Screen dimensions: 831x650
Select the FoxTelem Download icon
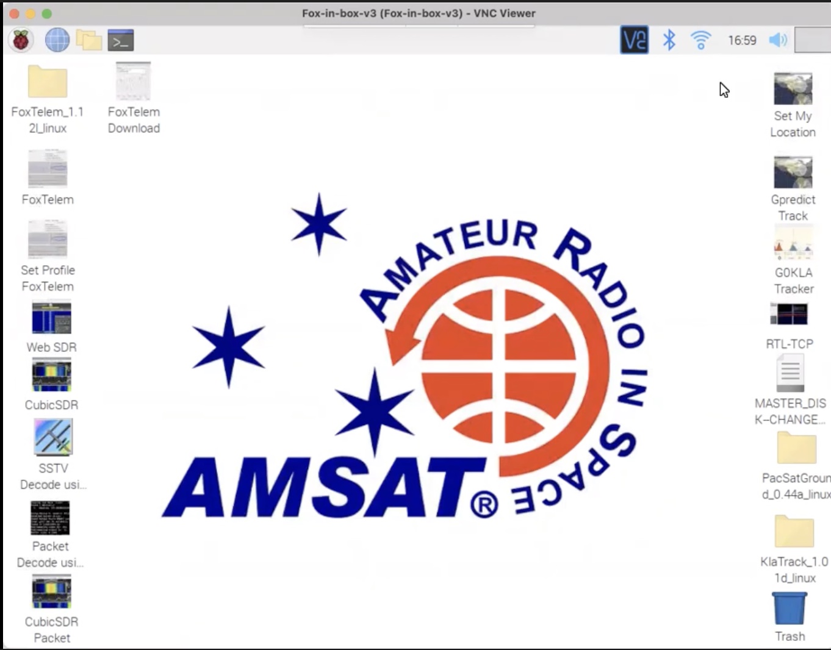click(x=133, y=81)
